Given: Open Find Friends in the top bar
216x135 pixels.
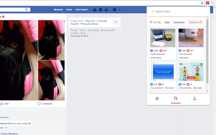Looking at the screenshot, I should (x=81, y=10).
